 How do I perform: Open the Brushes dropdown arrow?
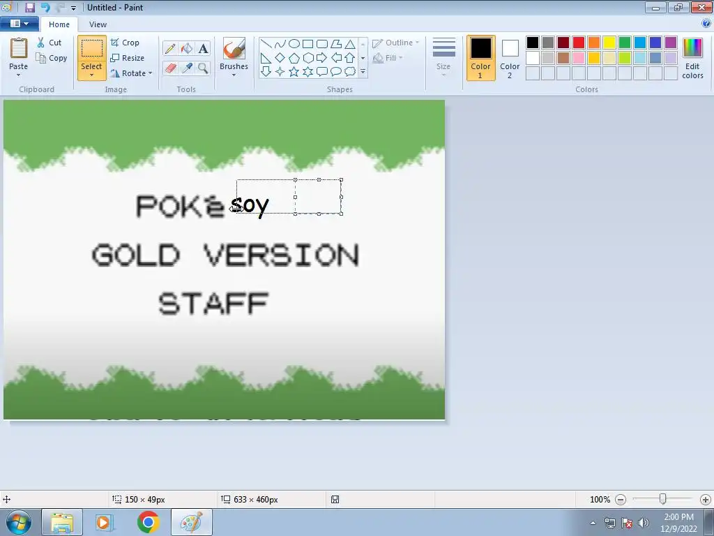click(234, 75)
